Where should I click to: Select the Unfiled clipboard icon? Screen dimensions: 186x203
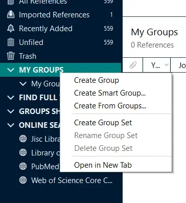(x=11, y=42)
